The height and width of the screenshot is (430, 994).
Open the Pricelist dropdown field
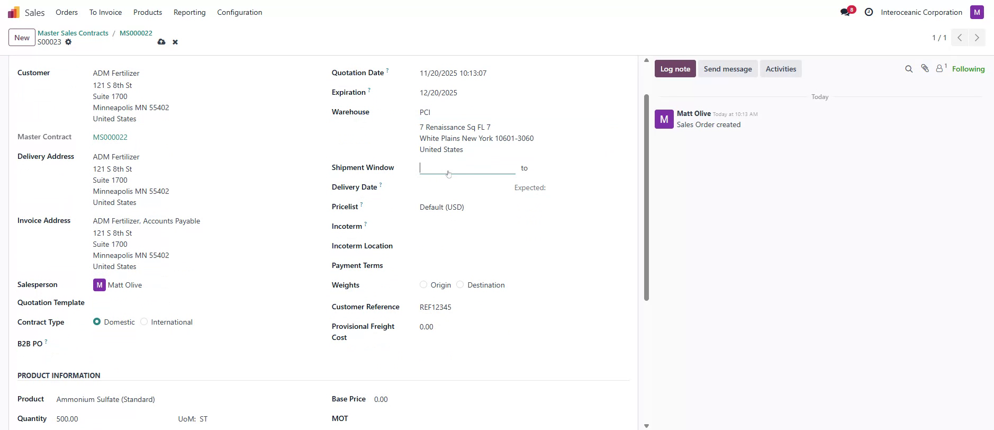click(x=524, y=207)
